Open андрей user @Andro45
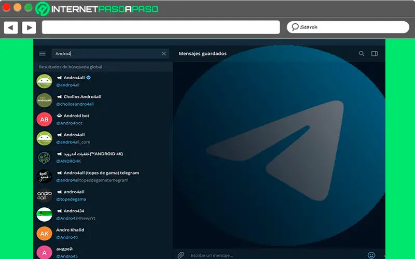Image resolution: width=415 pixels, height=259 pixels. tap(103, 252)
